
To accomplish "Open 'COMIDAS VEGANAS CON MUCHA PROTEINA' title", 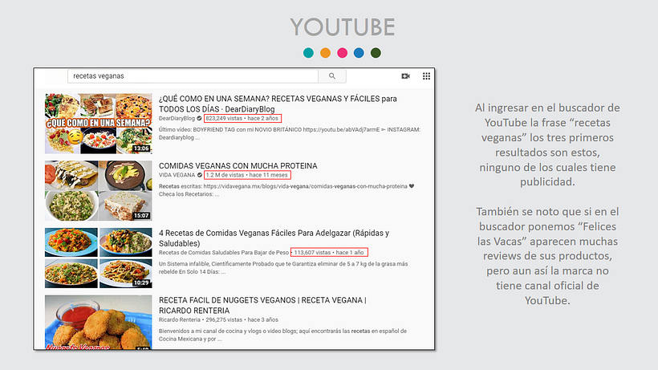I will tap(238, 165).
